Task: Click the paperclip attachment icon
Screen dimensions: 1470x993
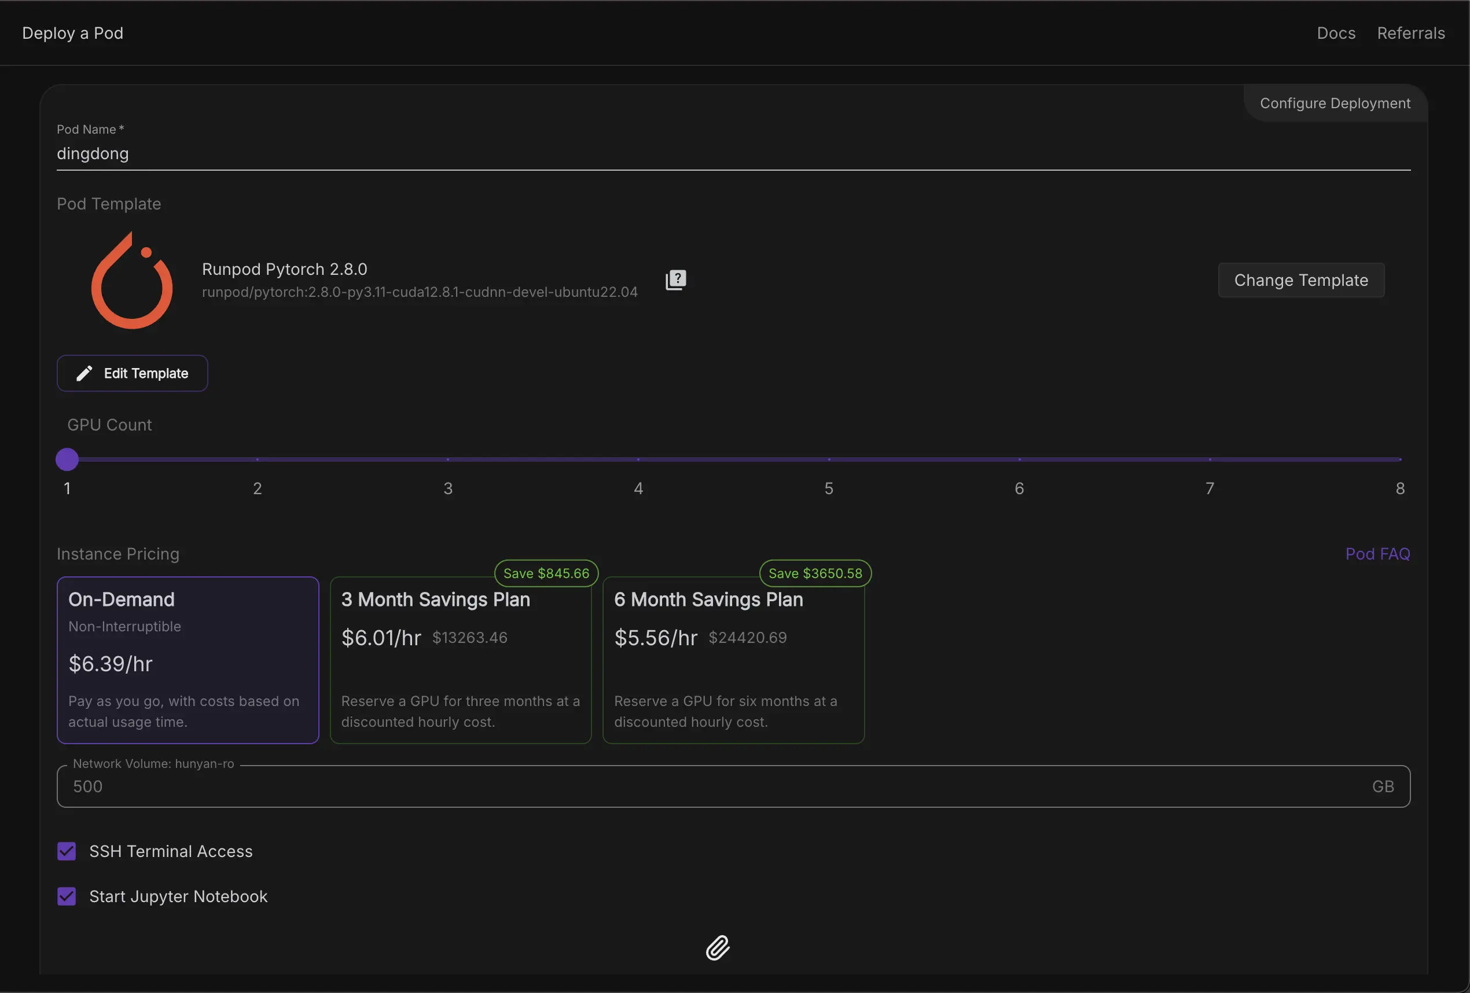Action: point(717,947)
